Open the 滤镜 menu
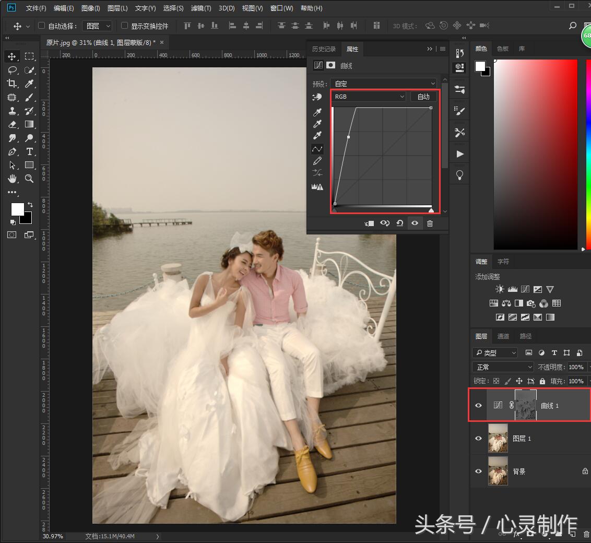 [201, 8]
